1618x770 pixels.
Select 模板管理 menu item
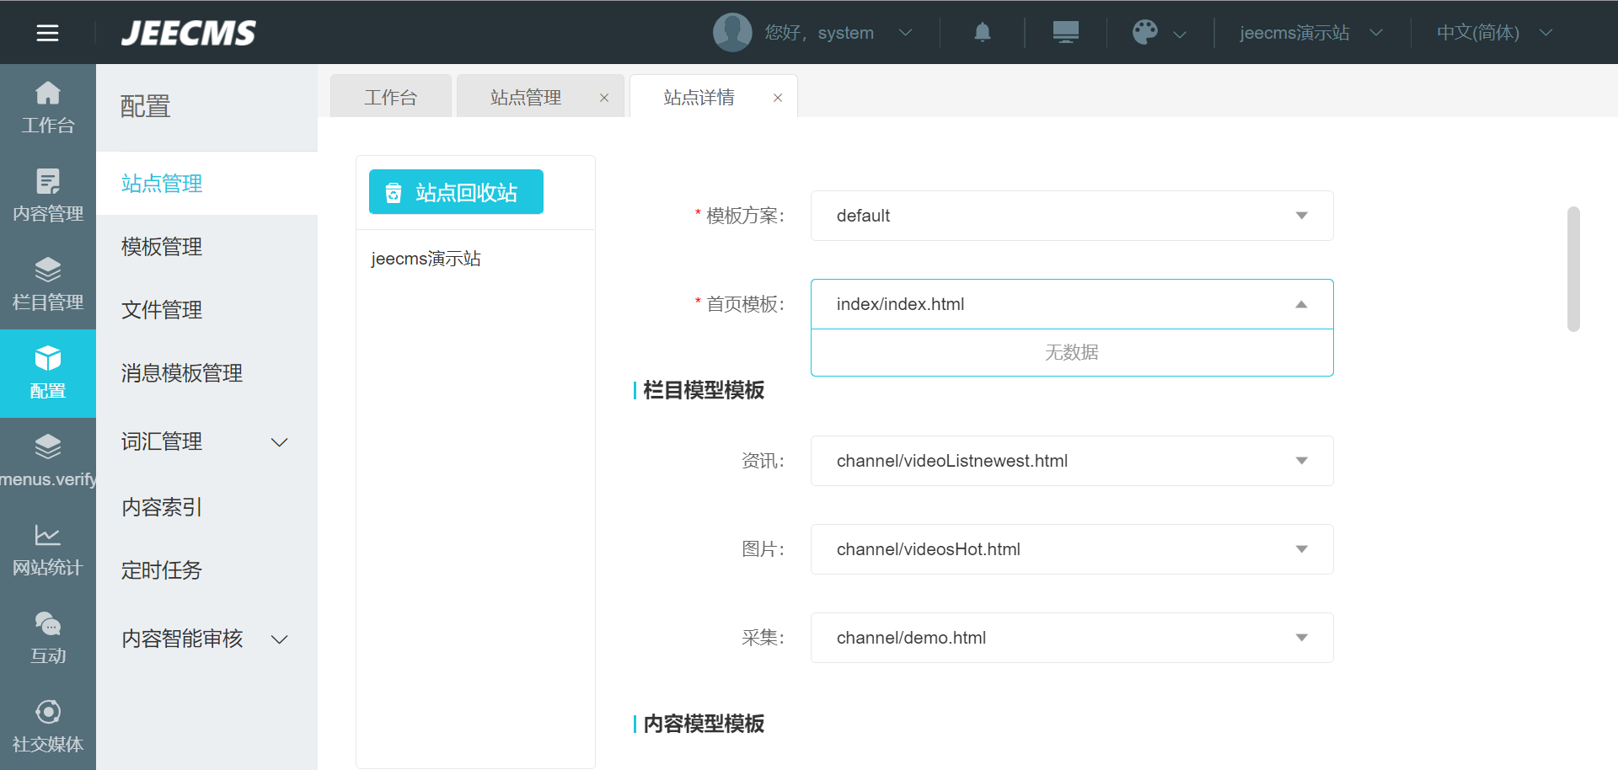coord(162,247)
